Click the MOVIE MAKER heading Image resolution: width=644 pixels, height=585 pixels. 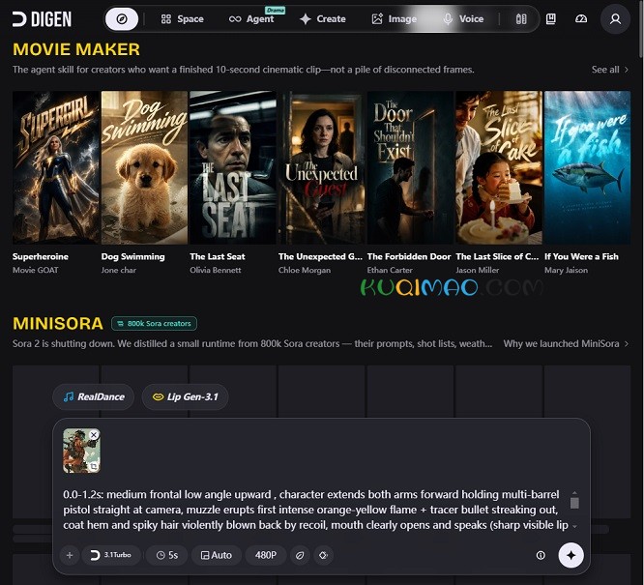(76, 49)
